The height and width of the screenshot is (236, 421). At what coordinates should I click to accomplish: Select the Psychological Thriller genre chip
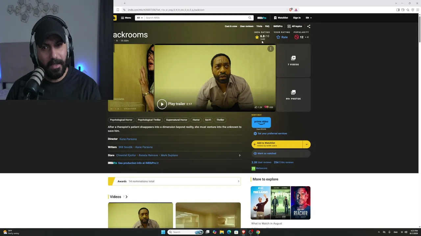[149, 120]
